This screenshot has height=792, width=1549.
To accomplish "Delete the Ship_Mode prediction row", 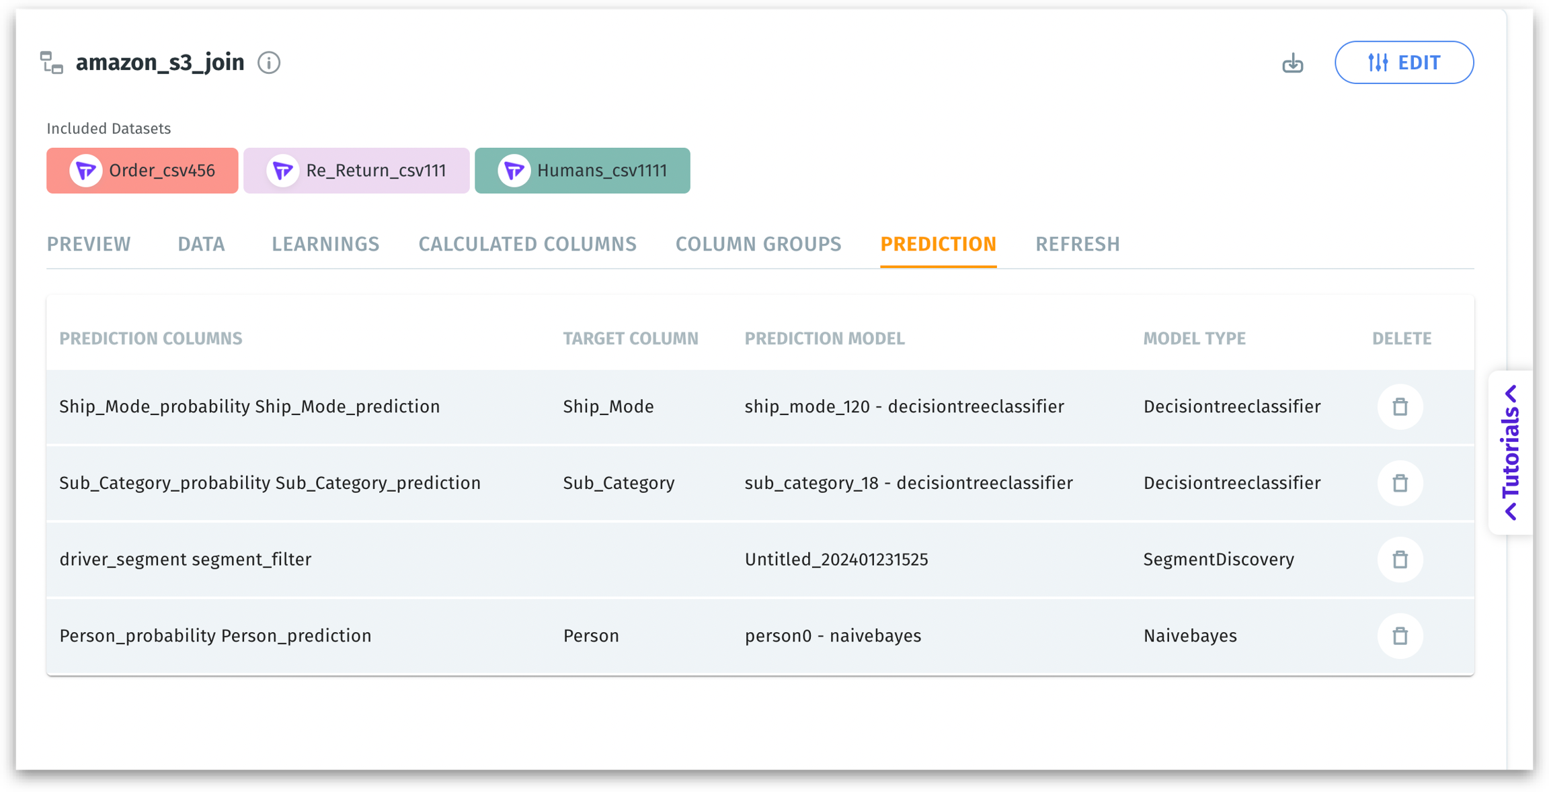I will (x=1400, y=406).
